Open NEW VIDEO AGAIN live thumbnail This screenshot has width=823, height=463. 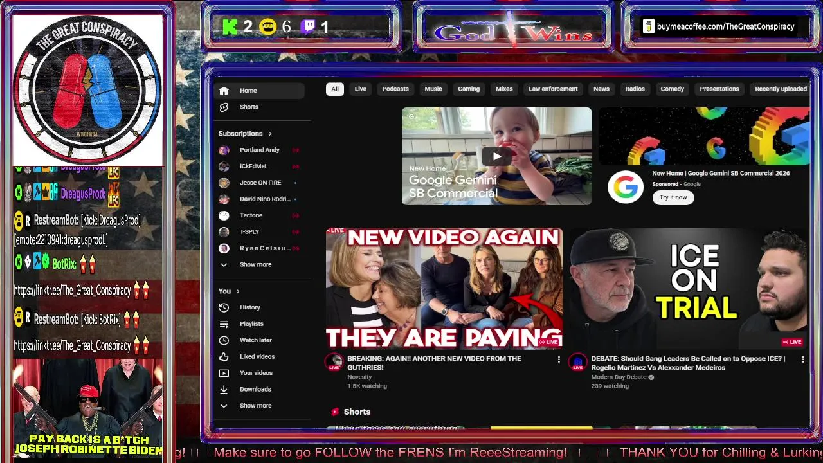[444, 288]
